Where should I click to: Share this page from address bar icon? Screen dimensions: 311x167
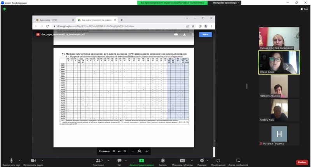(x=187, y=26)
